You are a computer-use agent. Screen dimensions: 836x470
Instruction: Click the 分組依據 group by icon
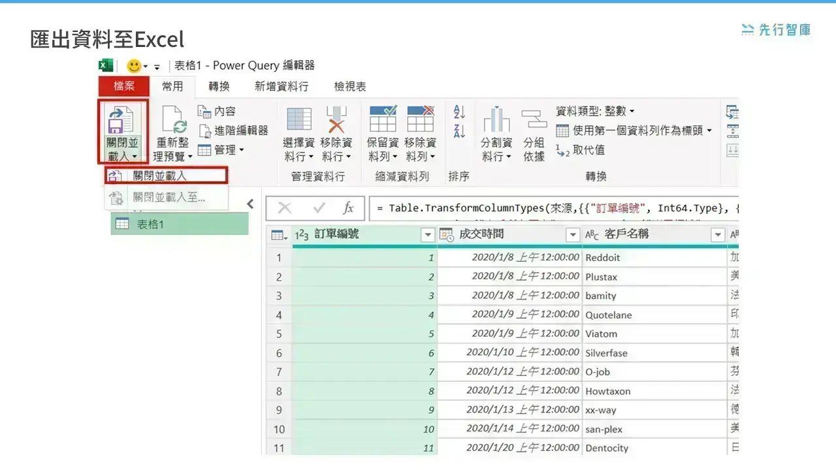tap(534, 119)
